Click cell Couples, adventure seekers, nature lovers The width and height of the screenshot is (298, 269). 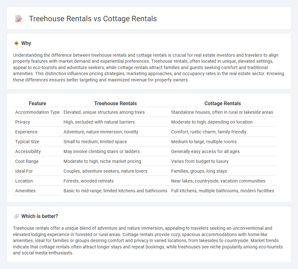[105, 171]
